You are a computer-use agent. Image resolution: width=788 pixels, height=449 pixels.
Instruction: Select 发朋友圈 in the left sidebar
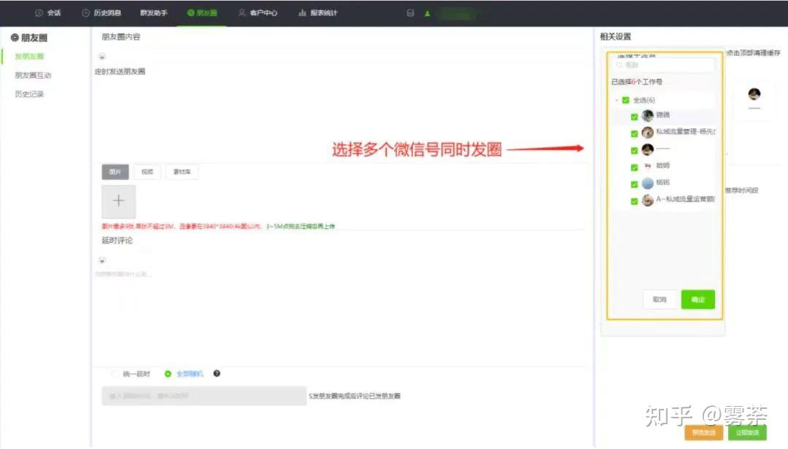click(x=29, y=56)
